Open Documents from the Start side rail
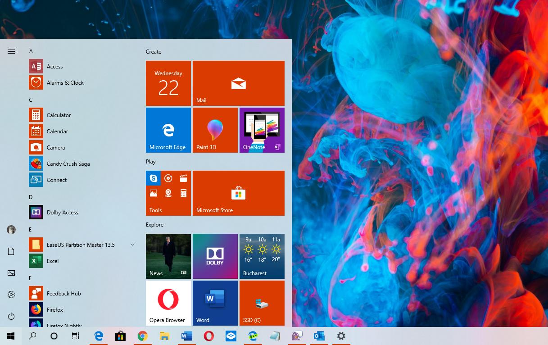This screenshot has height=345, width=548. click(11, 251)
